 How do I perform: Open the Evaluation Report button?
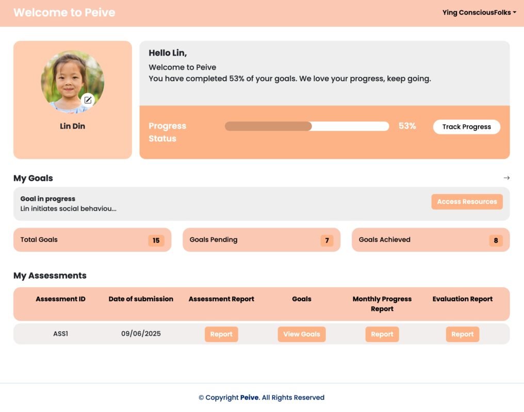tap(462, 334)
